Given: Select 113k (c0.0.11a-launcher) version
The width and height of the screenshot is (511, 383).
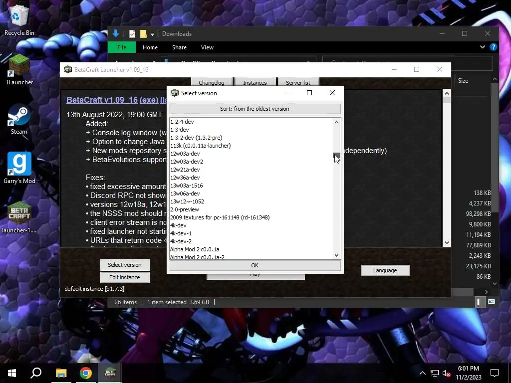Looking at the screenshot, I should click(251, 146).
